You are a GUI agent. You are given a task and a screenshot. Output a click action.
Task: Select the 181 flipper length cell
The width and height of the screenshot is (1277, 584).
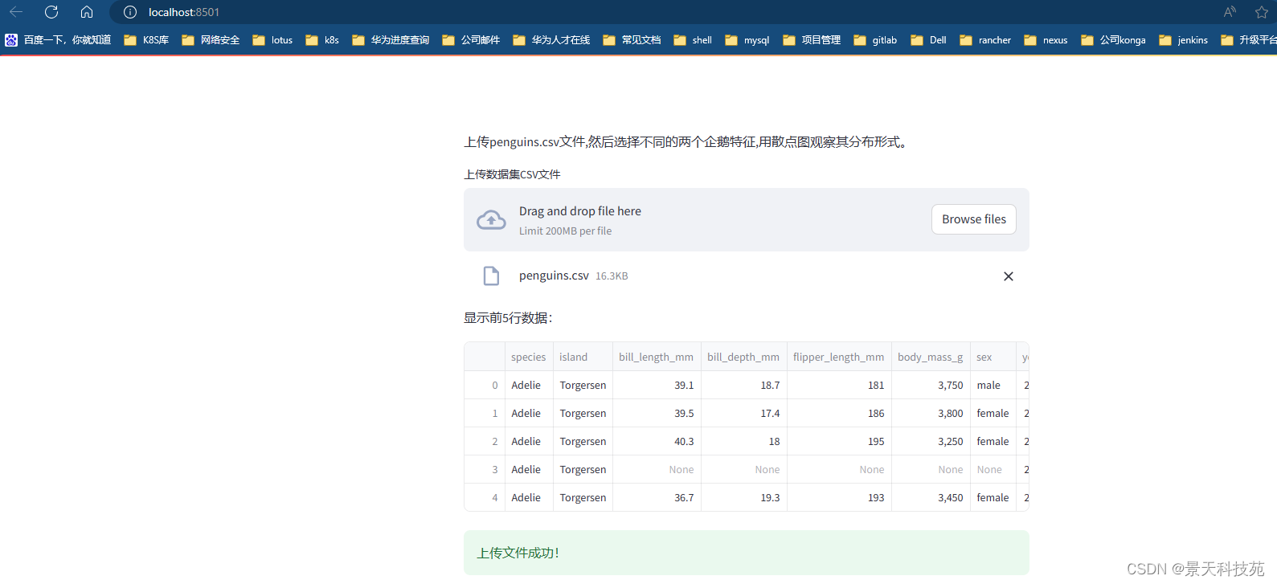click(x=839, y=386)
